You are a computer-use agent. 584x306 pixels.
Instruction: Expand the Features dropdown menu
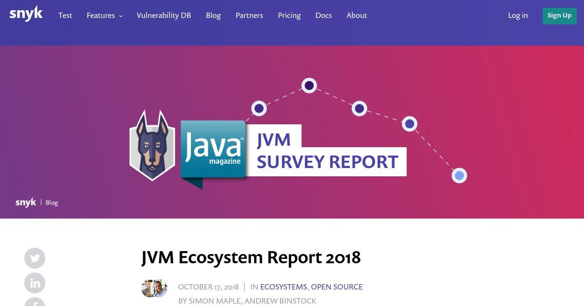pyautogui.click(x=105, y=16)
